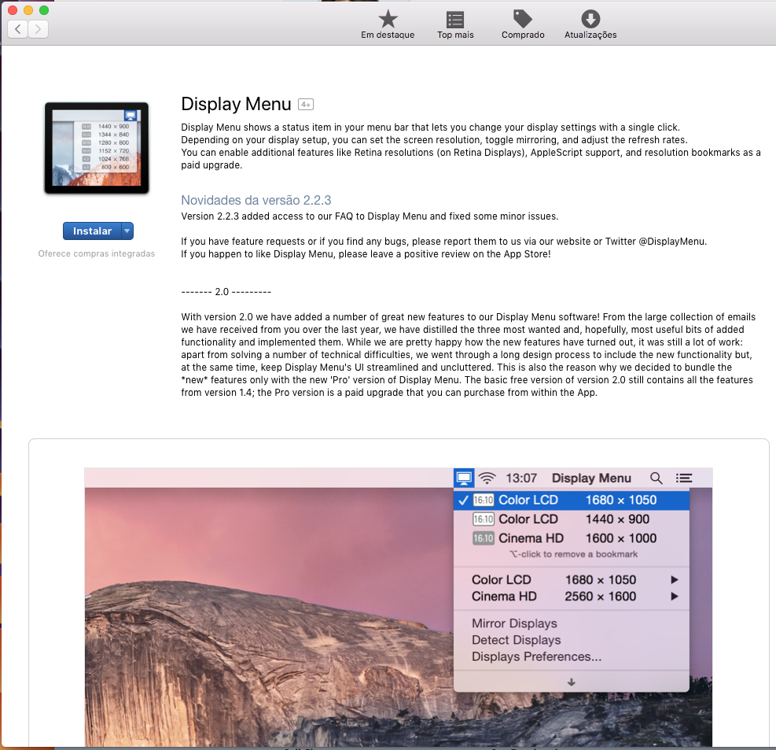The height and width of the screenshot is (750, 776).
Task: Go back with the left arrow button
Action: pyautogui.click(x=18, y=29)
